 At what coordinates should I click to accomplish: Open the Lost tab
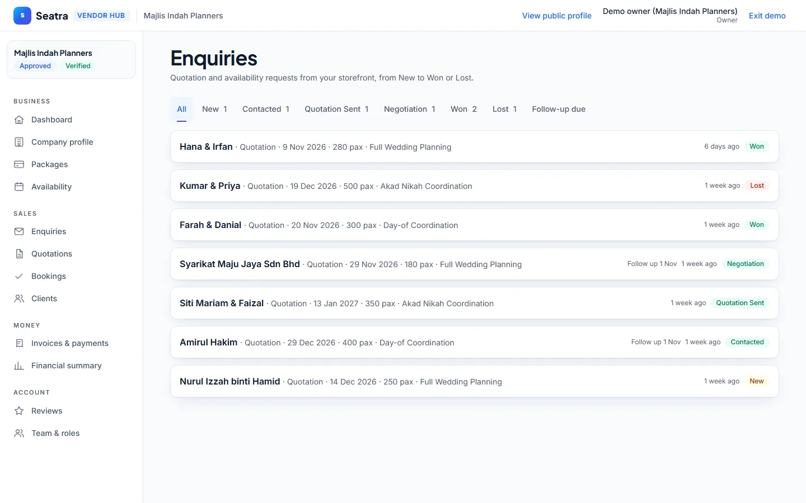coord(504,109)
